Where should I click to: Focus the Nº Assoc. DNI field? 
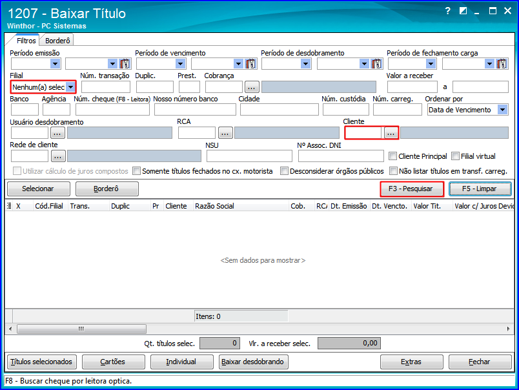coord(341,156)
